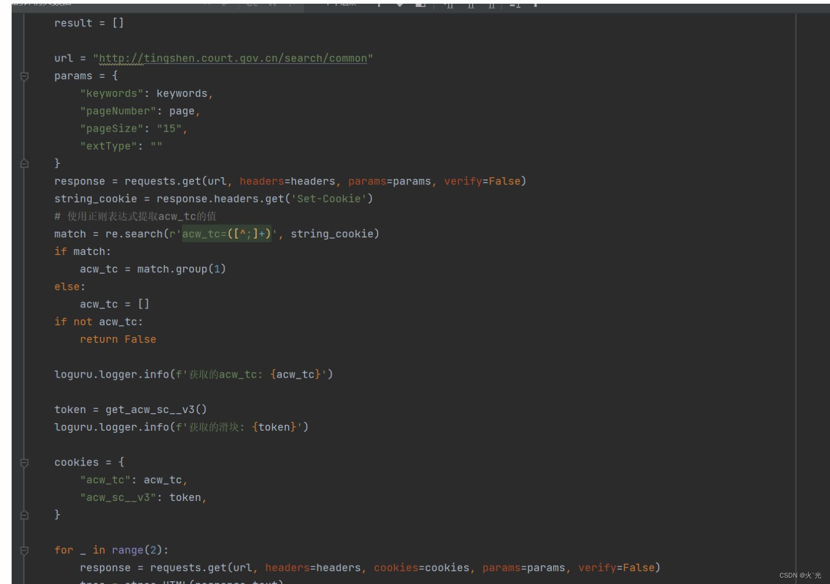Screen dimensions: 830x584
Task: Click the "acw_tc": acw_tc dictionary entry
Action: pos(134,480)
